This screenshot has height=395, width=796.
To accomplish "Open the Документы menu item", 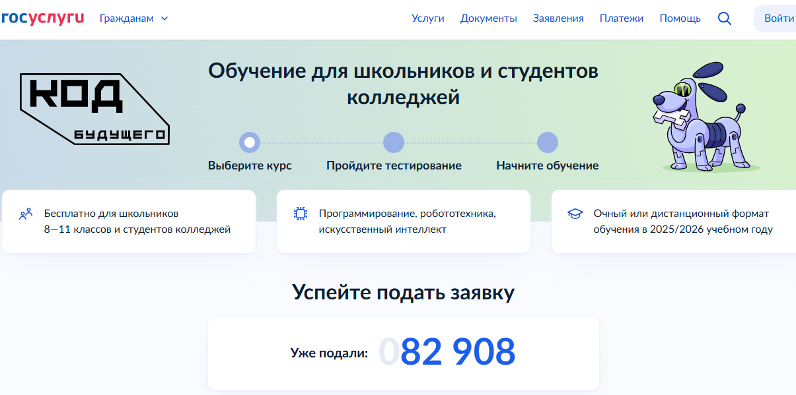I will point(488,18).
